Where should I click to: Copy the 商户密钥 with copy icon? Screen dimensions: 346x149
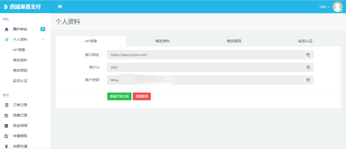(308, 80)
